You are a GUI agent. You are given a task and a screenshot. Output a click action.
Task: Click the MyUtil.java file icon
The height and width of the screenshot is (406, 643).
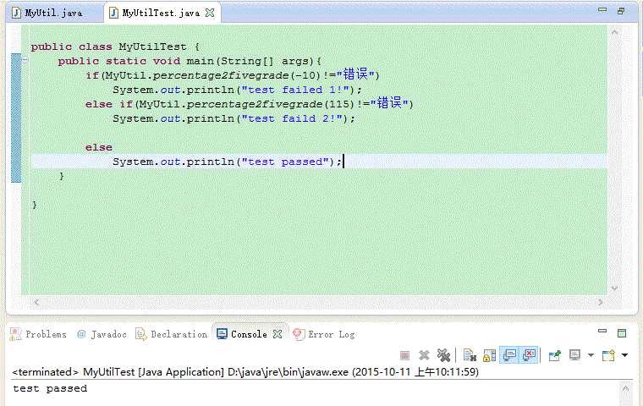coord(16,14)
